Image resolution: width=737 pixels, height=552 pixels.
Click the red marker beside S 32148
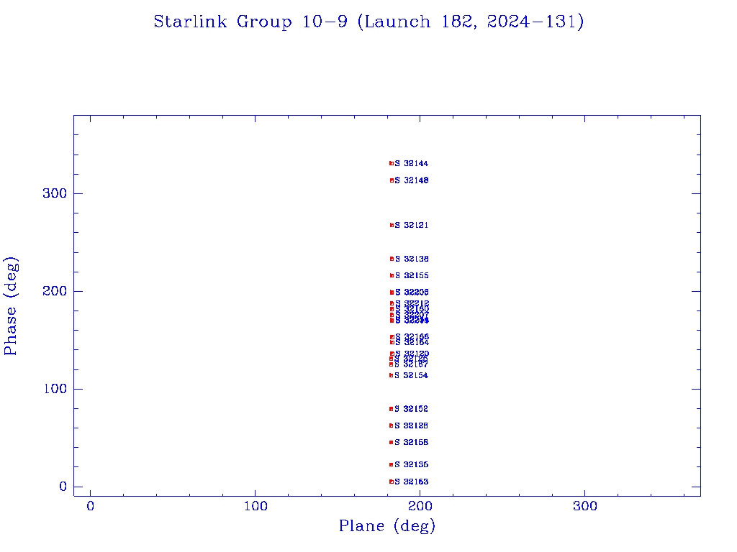point(392,180)
